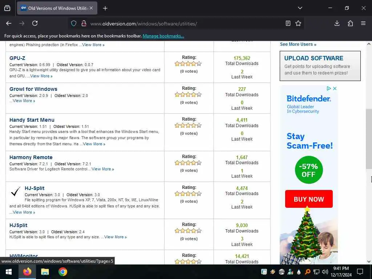
Task: Open the Harmony Remote page
Action: (31, 157)
